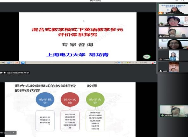Click the green 教学内容 circle

95,100
